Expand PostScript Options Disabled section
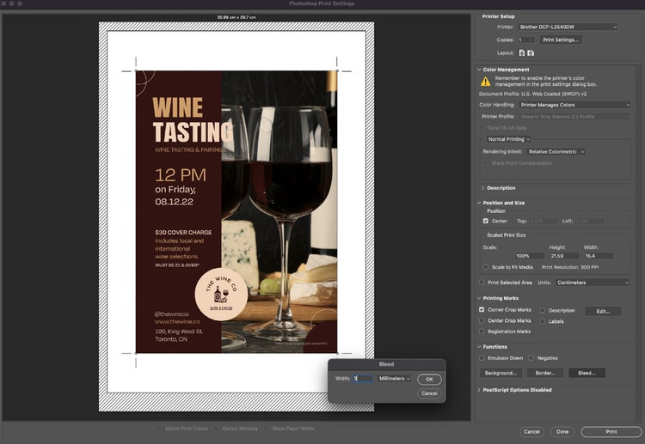 (x=516, y=390)
